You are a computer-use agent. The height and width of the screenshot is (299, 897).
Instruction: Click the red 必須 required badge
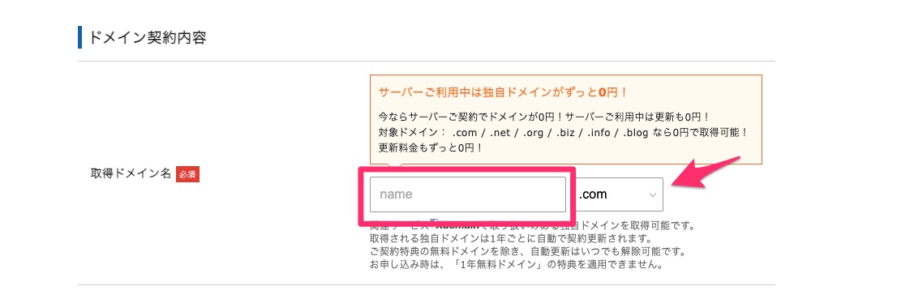[187, 174]
